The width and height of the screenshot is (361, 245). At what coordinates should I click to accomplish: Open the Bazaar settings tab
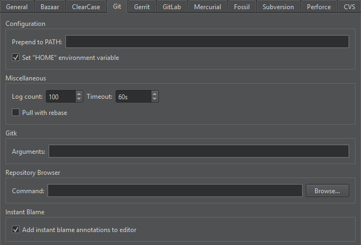point(50,7)
